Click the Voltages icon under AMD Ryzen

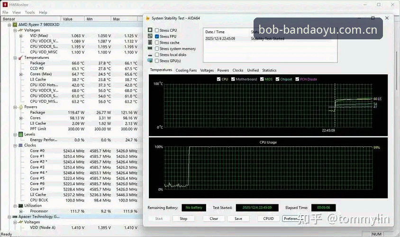pyautogui.click(x=21, y=30)
